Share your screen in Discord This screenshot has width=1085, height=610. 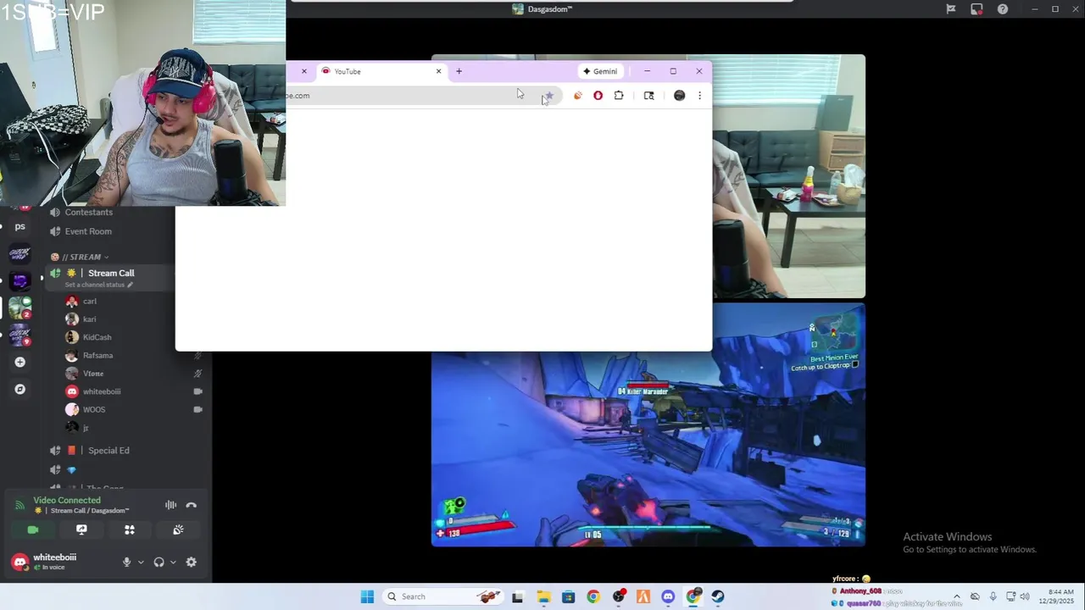click(x=81, y=530)
